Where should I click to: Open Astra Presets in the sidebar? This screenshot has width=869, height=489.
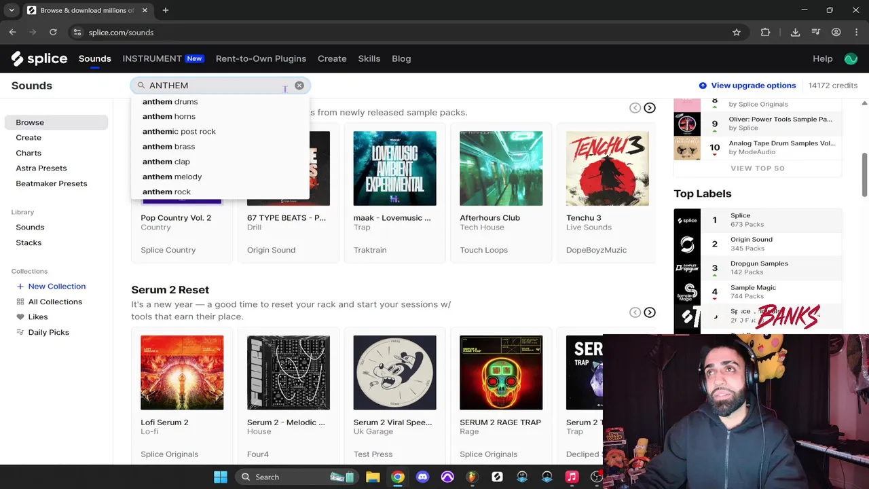pos(41,168)
